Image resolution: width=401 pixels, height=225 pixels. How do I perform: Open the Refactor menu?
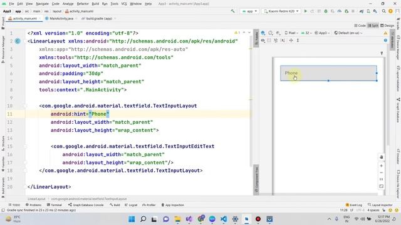83,4
